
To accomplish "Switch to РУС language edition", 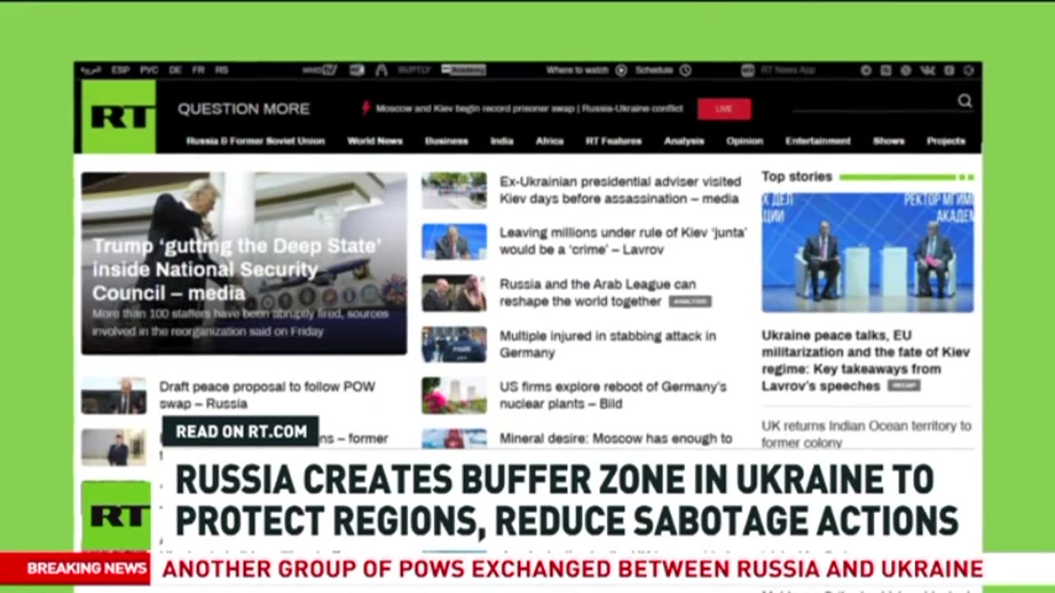I will tap(148, 71).
